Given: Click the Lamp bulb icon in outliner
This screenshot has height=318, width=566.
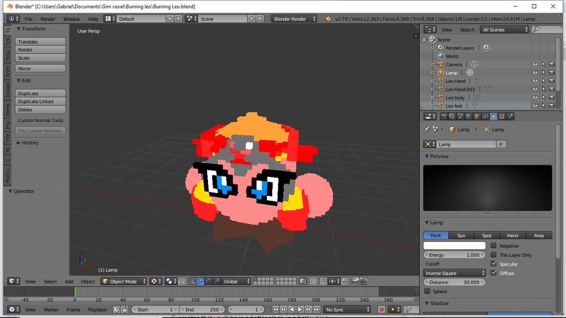Looking at the screenshot, I should 441,73.
